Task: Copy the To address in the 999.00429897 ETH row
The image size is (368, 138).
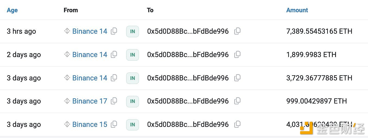Action: (237, 101)
